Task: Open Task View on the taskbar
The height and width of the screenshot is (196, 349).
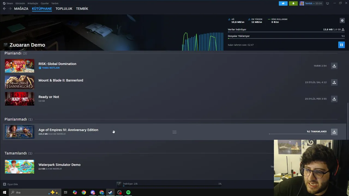Action: tap(65, 192)
